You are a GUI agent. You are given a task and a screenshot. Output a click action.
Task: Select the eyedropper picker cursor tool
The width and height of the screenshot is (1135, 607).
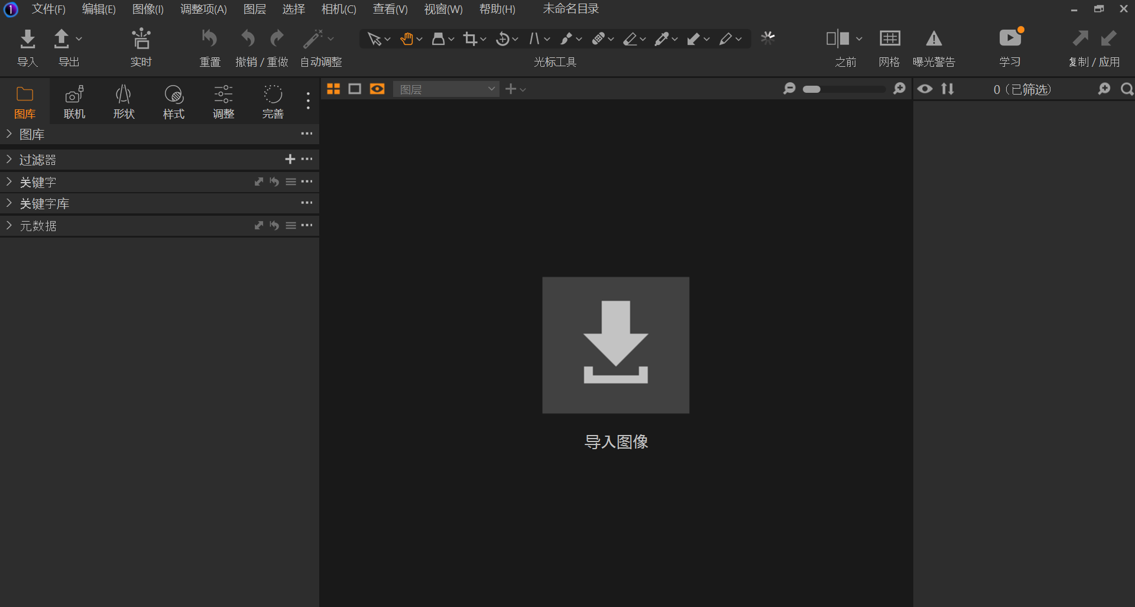pyautogui.click(x=661, y=39)
